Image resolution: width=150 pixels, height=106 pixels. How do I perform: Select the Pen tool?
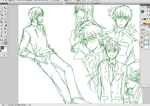click(2, 32)
